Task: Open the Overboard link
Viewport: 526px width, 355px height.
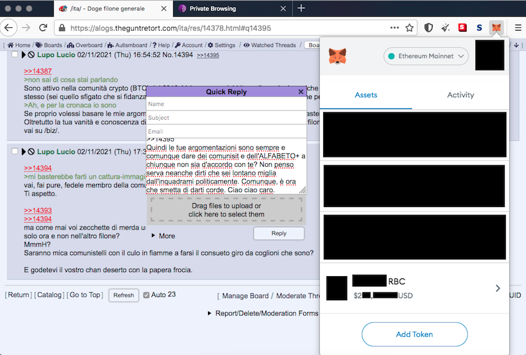Action: point(85,45)
